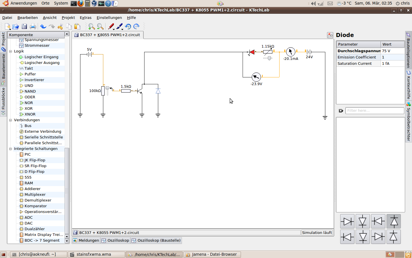This screenshot has width=412, height=258.
Task: Open the Einstellungen menu
Action: (x=109, y=18)
